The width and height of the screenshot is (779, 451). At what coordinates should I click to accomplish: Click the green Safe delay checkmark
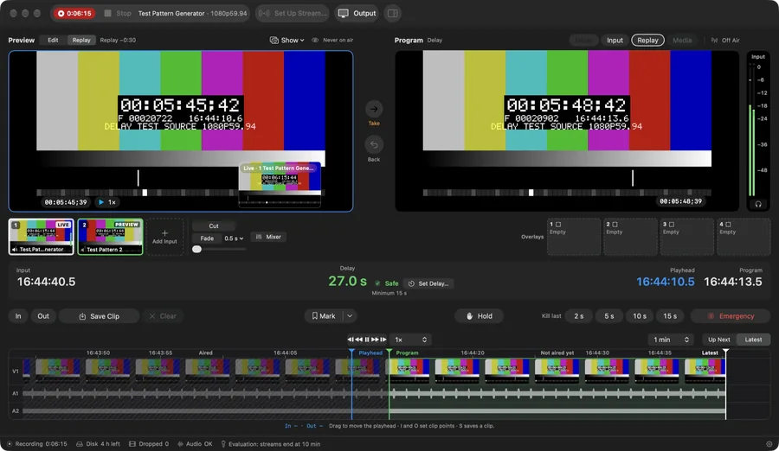point(377,283)
